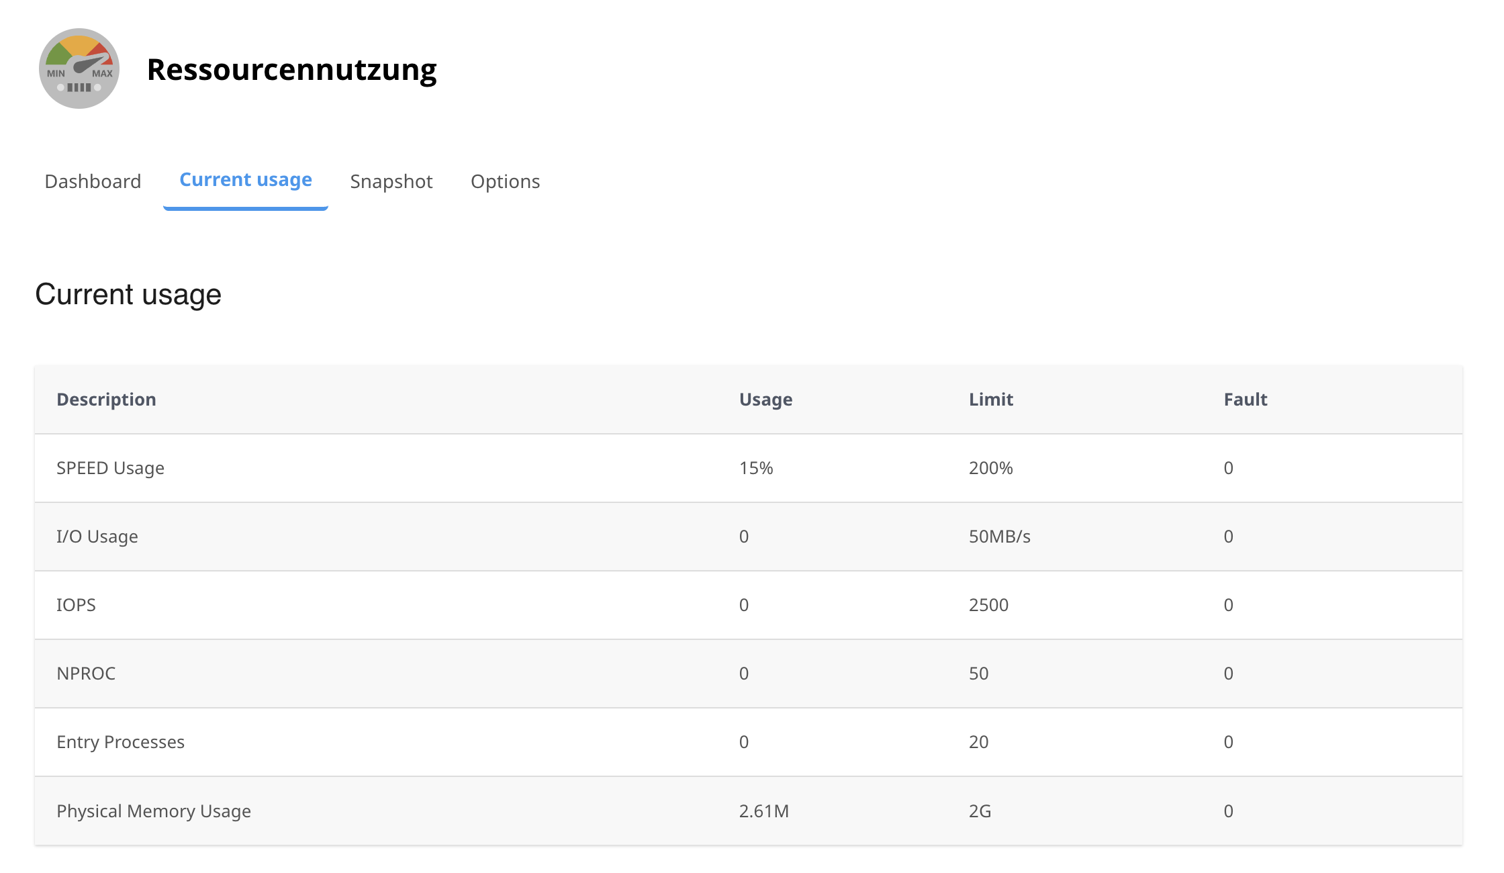This screenshot has width=1504, height=873.
Task: Click the Physical Memory Usage row
Action: 154,811
